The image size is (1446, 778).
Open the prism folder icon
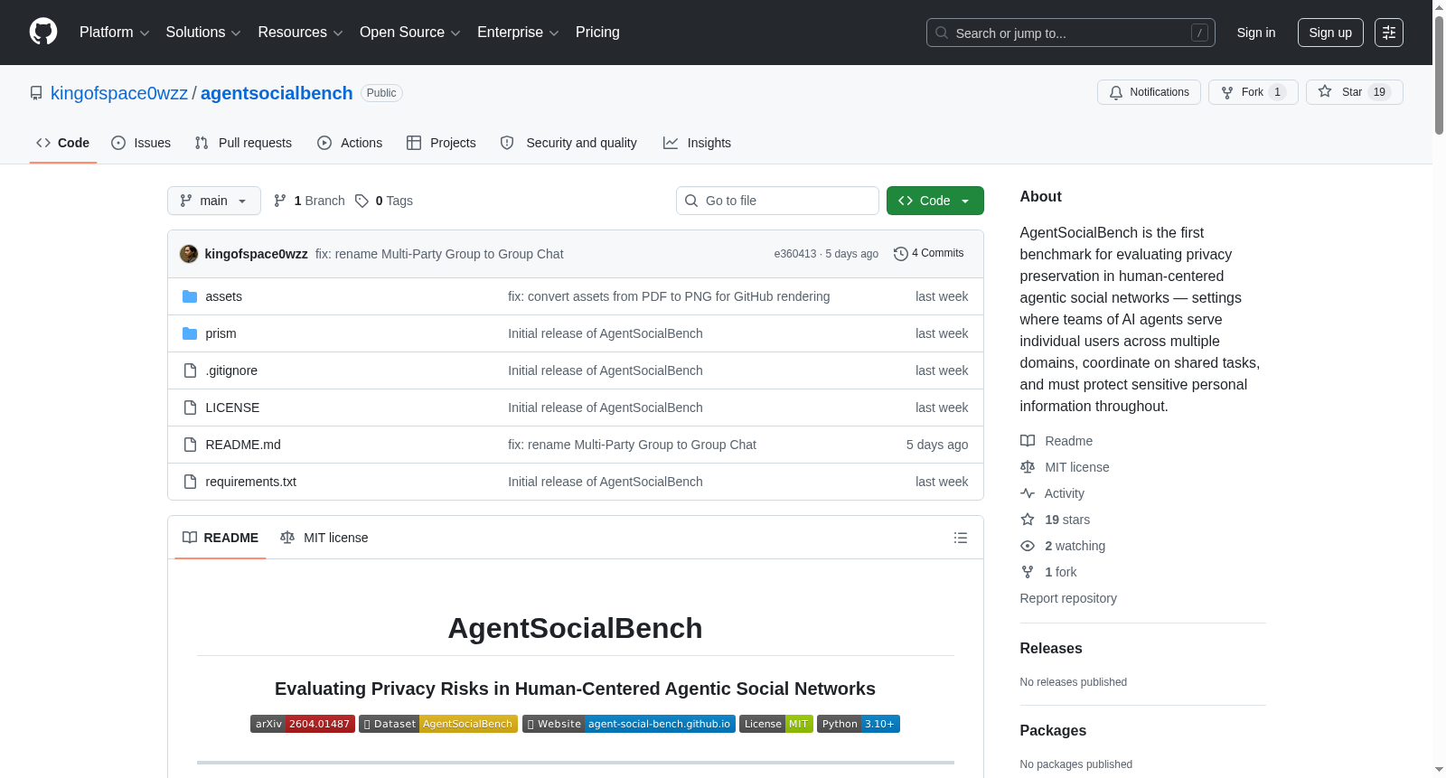(x=190, y=333)
